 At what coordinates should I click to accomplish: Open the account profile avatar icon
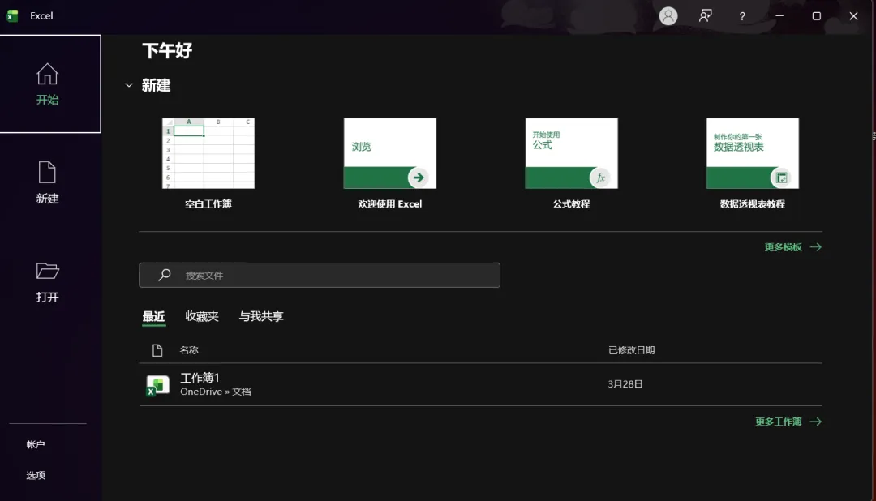668,15
